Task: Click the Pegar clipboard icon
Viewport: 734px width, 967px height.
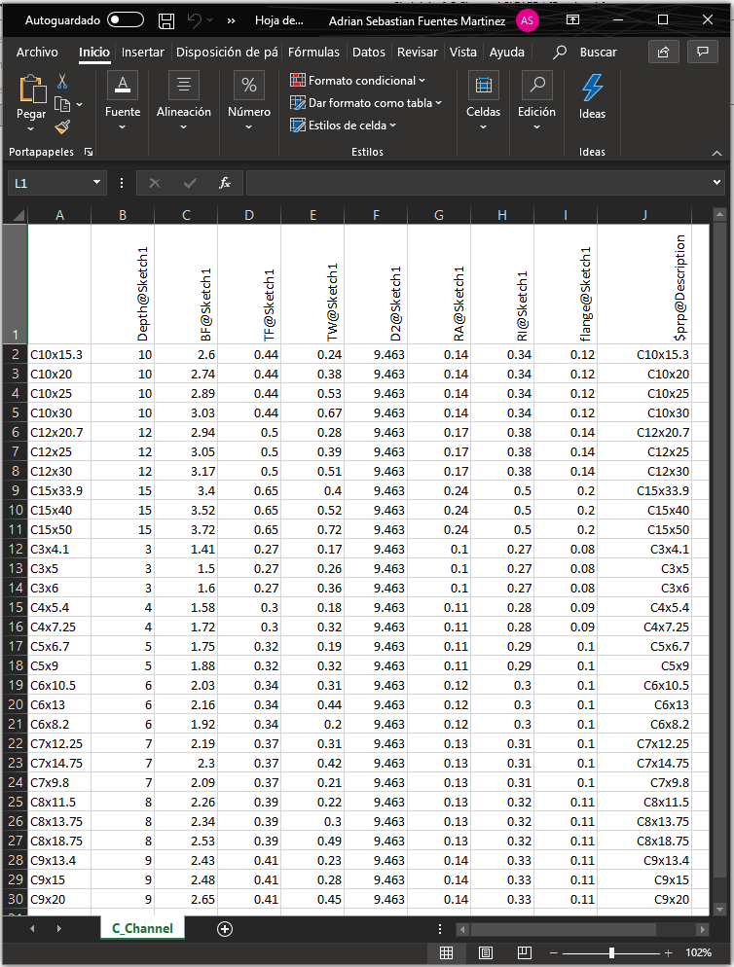Action: coord(31,89)
